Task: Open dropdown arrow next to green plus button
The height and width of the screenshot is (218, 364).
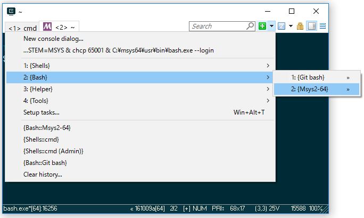Action: pos(271,26)
